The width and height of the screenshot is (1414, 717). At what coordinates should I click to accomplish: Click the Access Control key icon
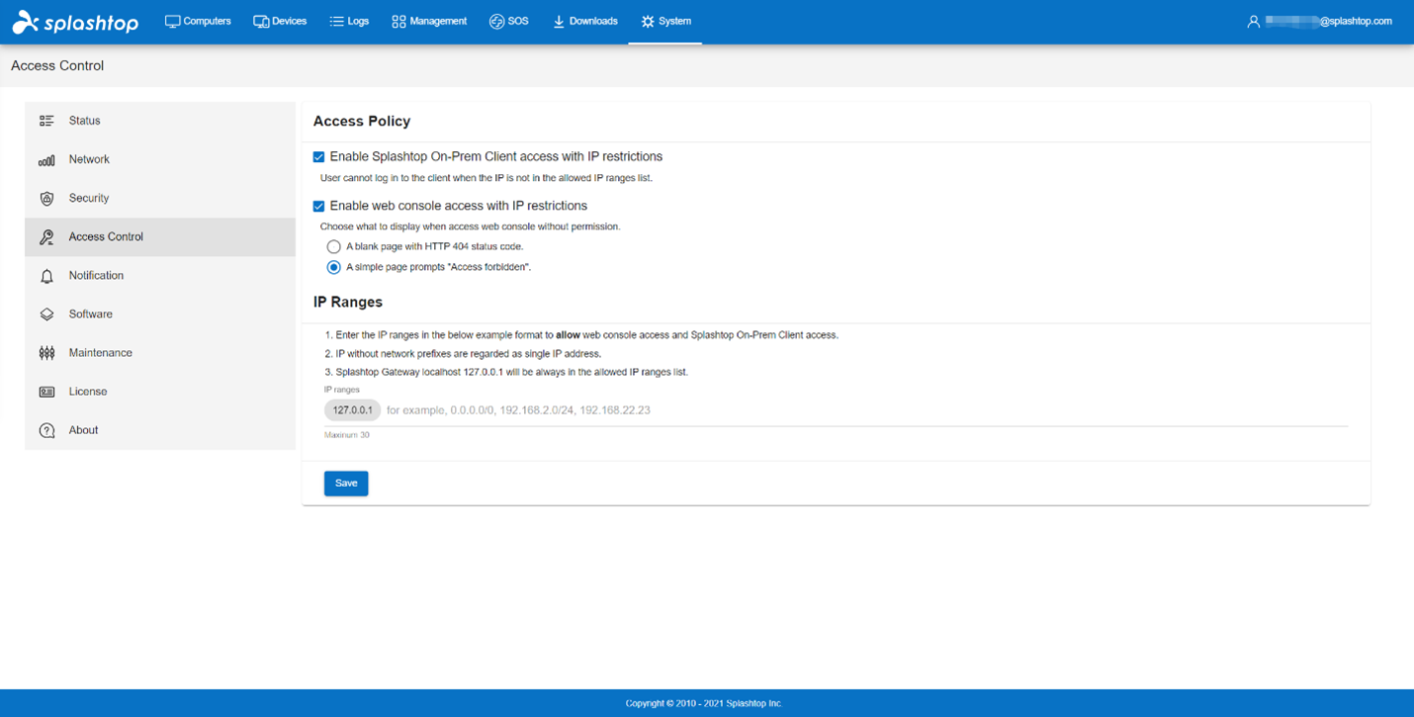(46, 236)
